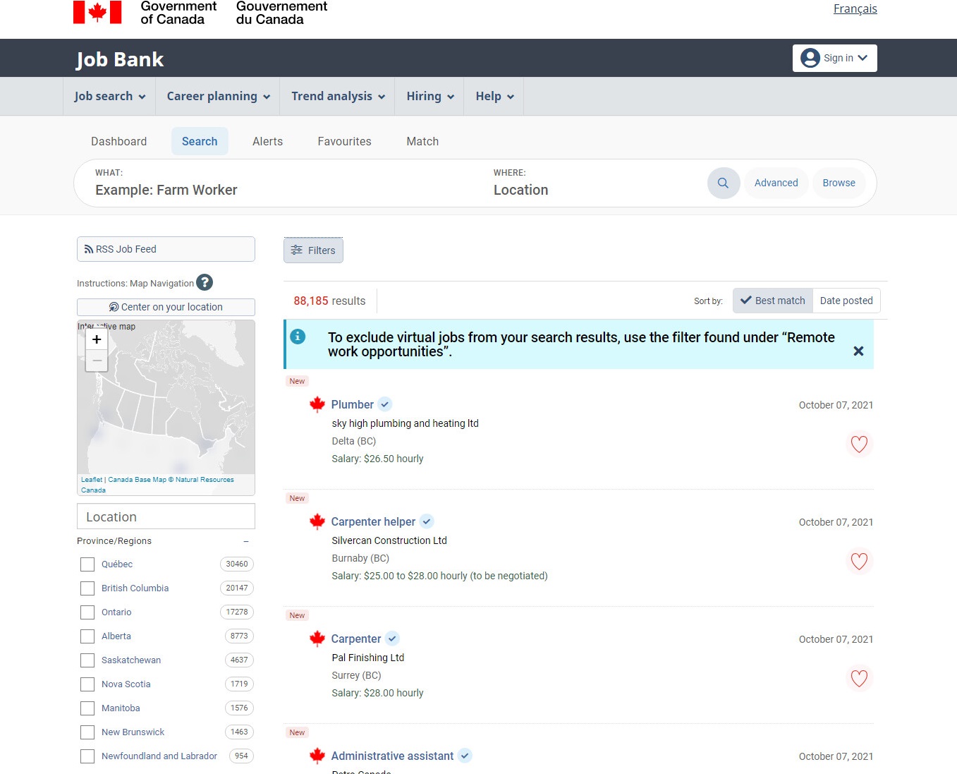The height and width of the screenshot is (774, 957).
Task: Click the Government of Canada flag logo
Action: [x=97, y=12]
